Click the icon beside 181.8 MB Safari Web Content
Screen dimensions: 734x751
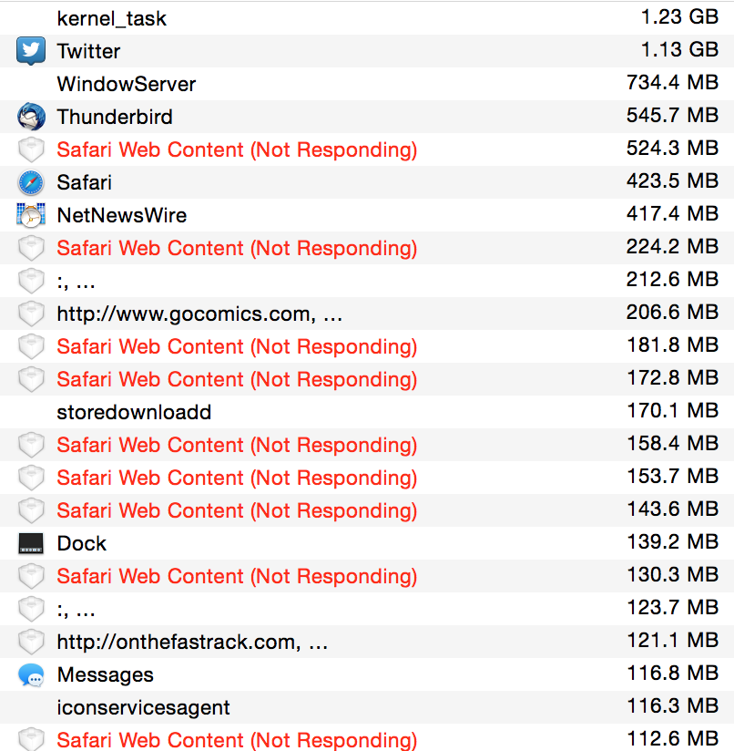(31, 346)
